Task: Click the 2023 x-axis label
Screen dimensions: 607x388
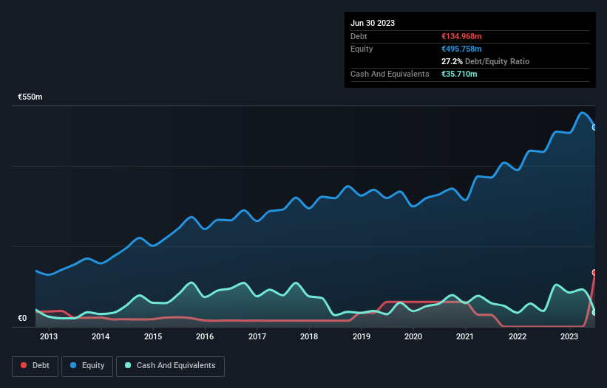Action: tap(569, 336)
